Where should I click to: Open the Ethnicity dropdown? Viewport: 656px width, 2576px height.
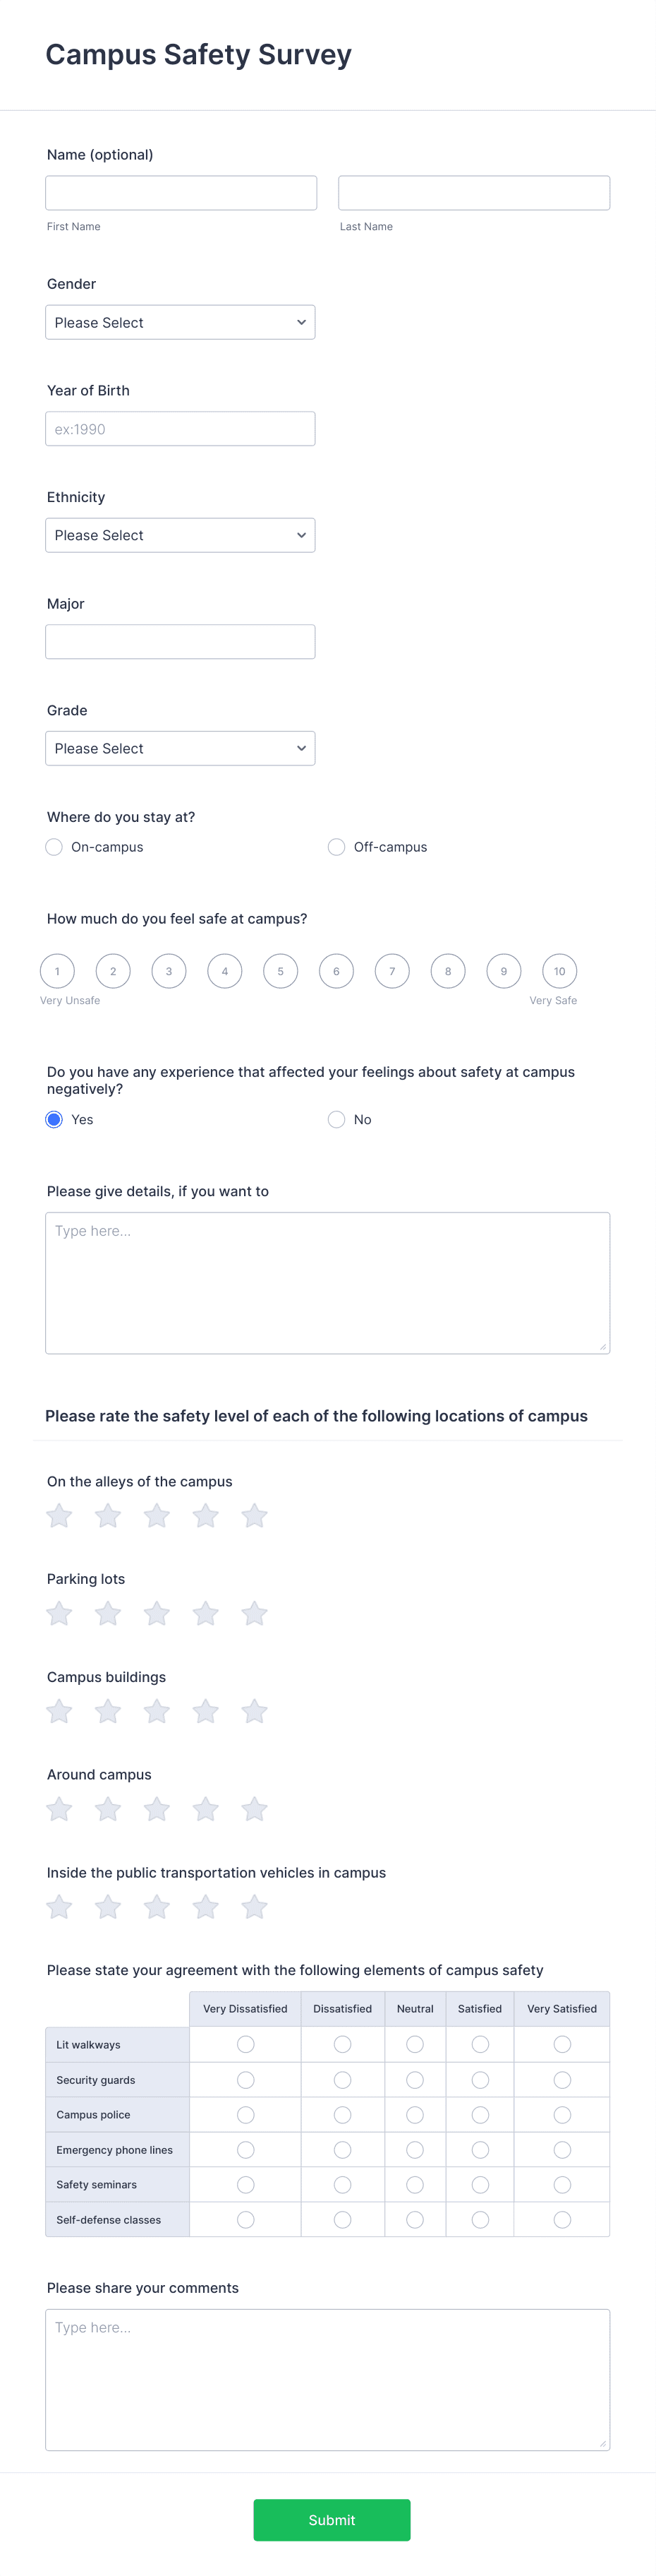click(x=180, y=534)
